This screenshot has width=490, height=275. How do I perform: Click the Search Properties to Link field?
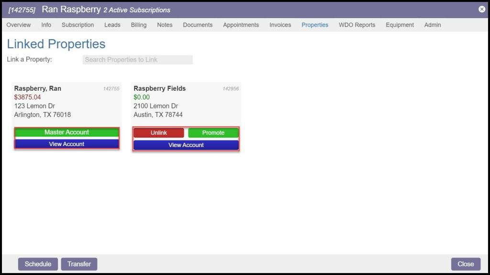click(x=137, y=60)
